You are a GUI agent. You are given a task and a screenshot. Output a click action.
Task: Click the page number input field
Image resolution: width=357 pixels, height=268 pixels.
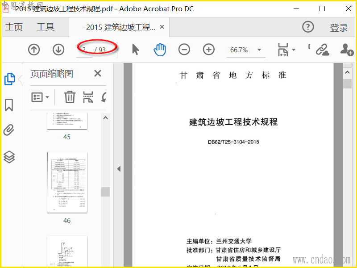(x=84, y=50)
